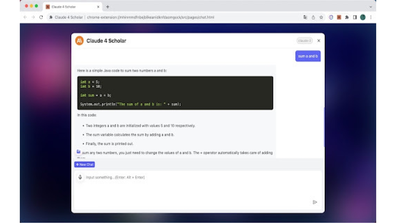Open the green profile avatar
396x223 pixels.
point(363,17)
